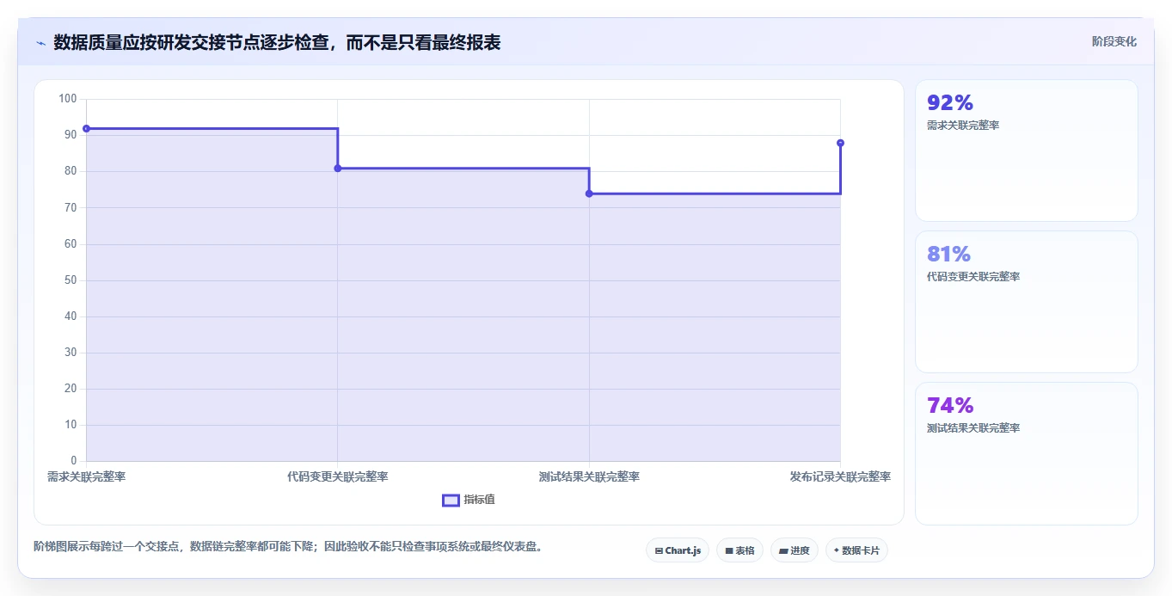
Task: Click the Chart.js chip
Action: pyautogui.click(x=678, y=550)
